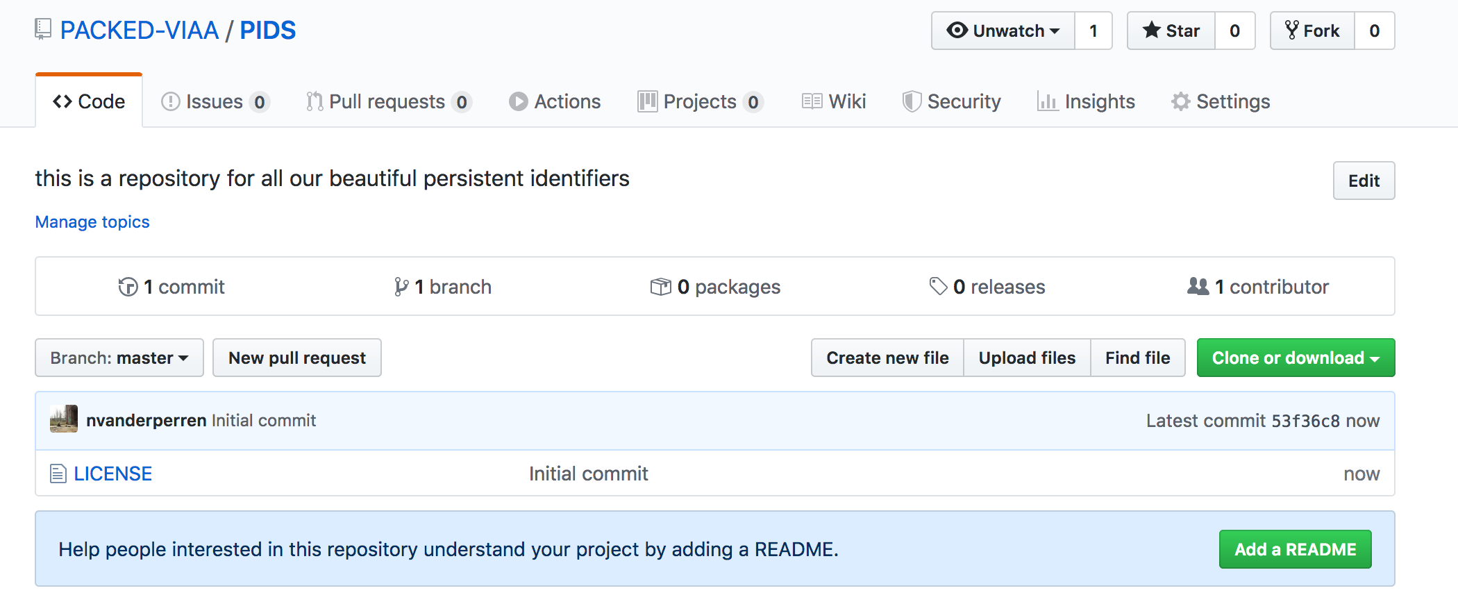Click the branch icon next to 1 branch

pyautogui.click(x=401, y=287)
